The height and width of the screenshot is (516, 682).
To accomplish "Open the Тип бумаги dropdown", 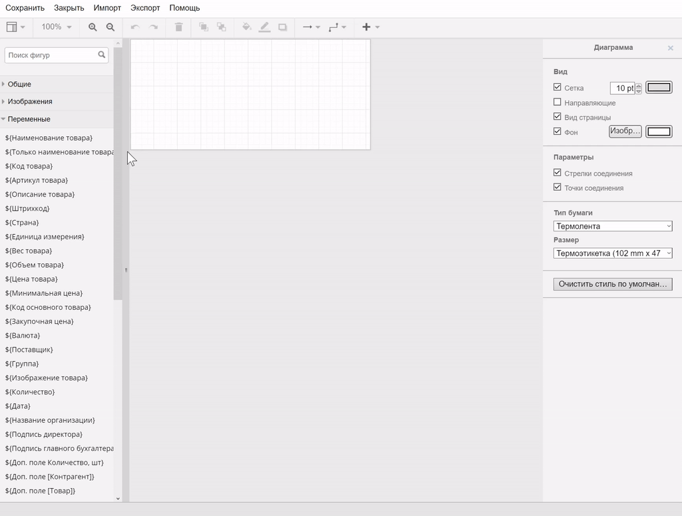I will click(x=613, y=226).
